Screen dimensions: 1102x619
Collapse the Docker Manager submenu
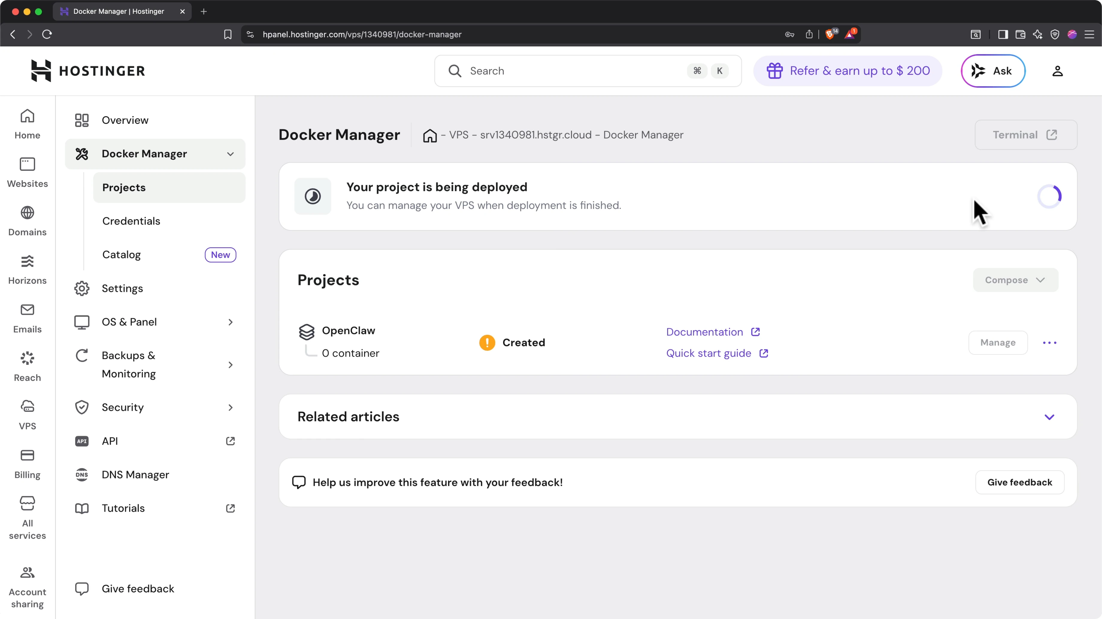(230, 154)
